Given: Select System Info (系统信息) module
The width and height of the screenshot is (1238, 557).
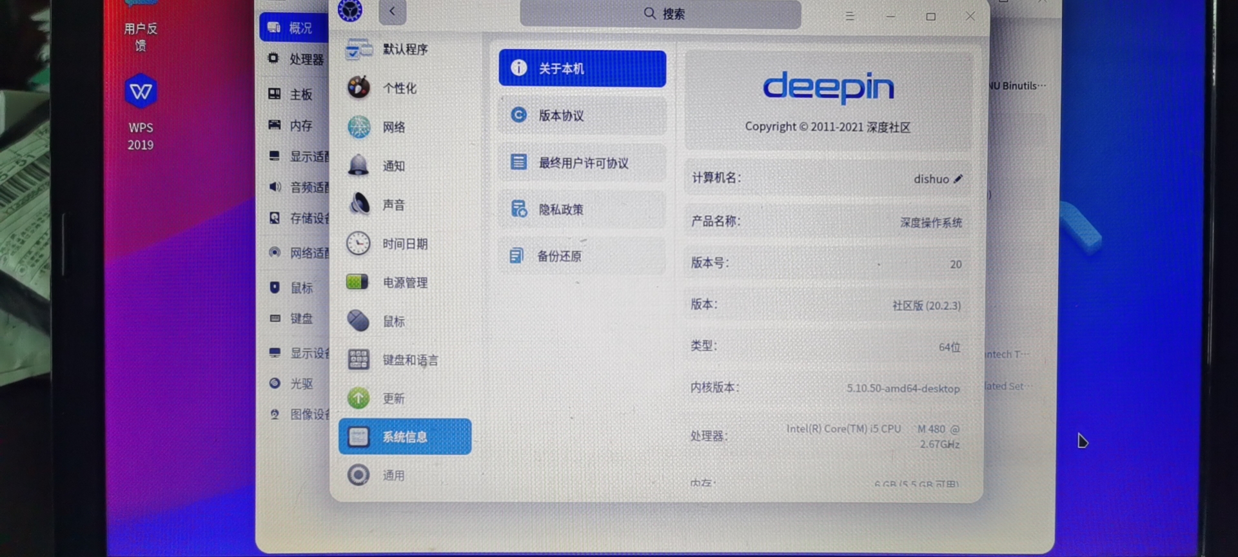Looking at the screenshot, I should (x=405, y=436).
